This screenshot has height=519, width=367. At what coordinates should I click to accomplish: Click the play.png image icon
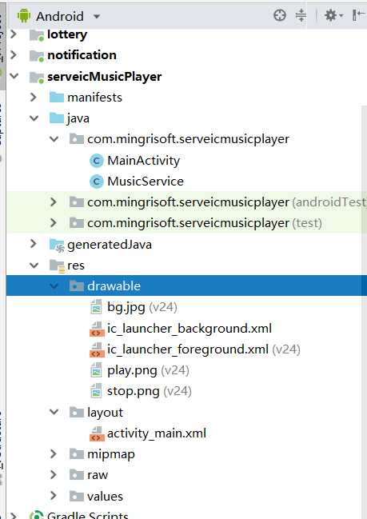(x=96, y=370)
